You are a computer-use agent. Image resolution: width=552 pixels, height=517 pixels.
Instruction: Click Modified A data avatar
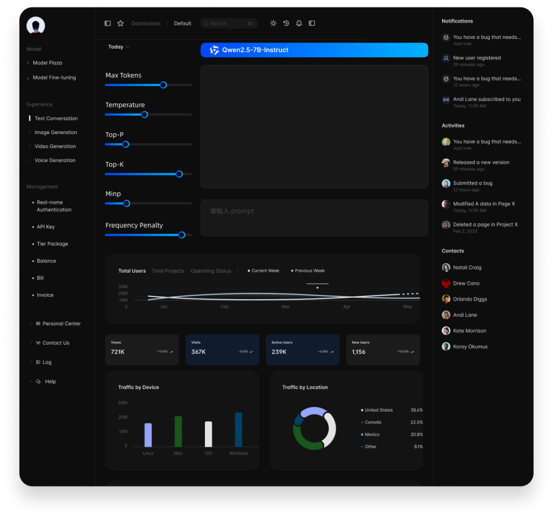[446, 205]
